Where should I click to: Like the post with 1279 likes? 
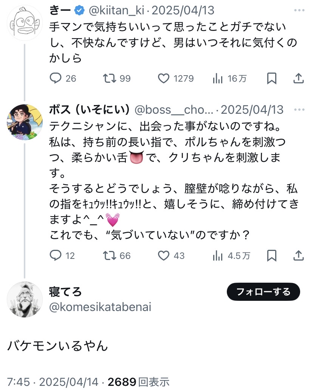click(163, 78)
